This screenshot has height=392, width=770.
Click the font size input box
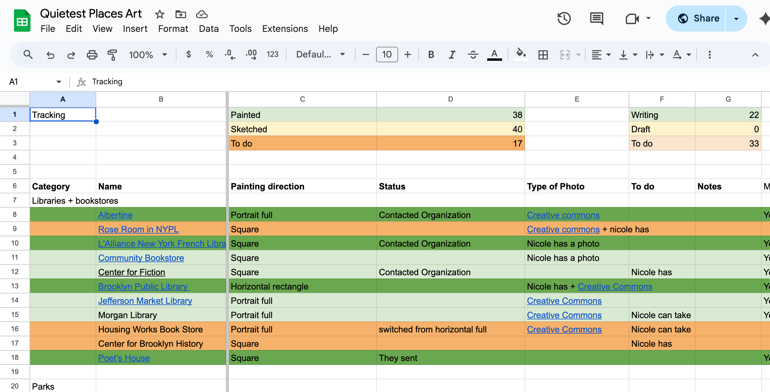click(x=386, y=55)
